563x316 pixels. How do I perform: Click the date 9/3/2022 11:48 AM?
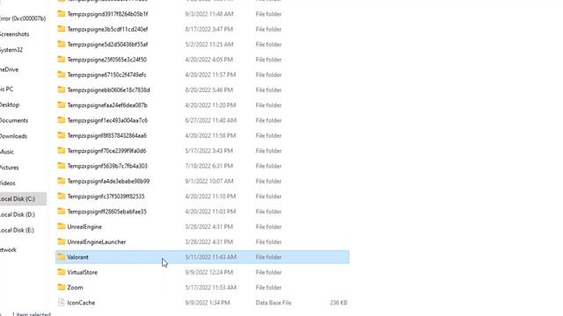point(209,14)
